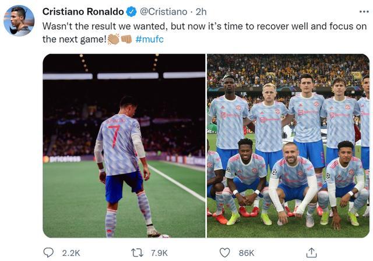The image size is (373, 261).
Task: Click the share upload icon
Action: click(x=311, y=252)
